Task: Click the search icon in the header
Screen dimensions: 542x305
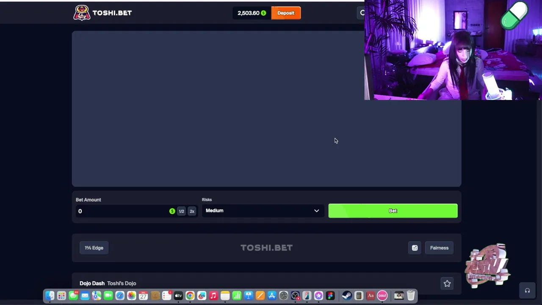Action: coord(362,13)
